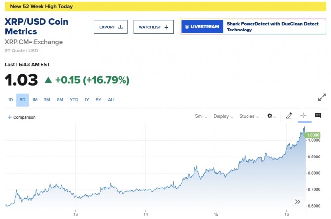
Task: Select the 1D time range tab
Action: point(10,100)
